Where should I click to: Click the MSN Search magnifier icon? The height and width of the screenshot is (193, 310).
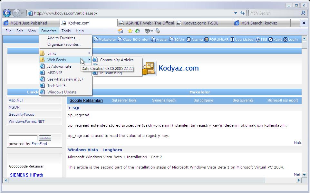pos(303,13)
